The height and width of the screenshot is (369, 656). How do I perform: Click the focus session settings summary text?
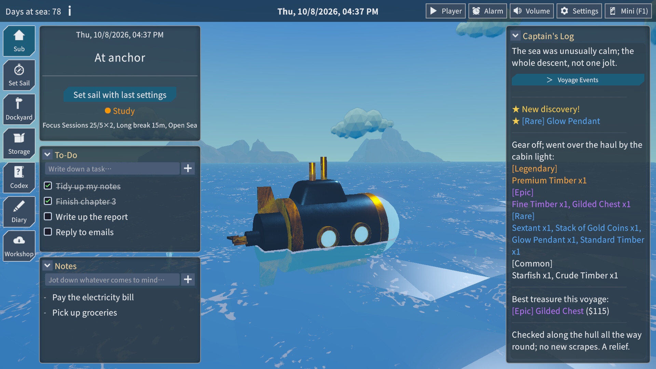tap(120, 125)
